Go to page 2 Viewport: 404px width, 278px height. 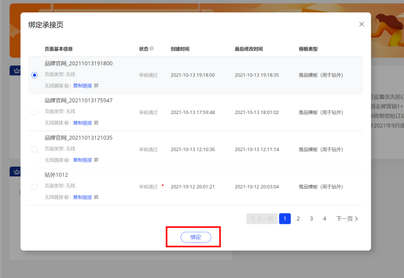(x=298, y=218)
